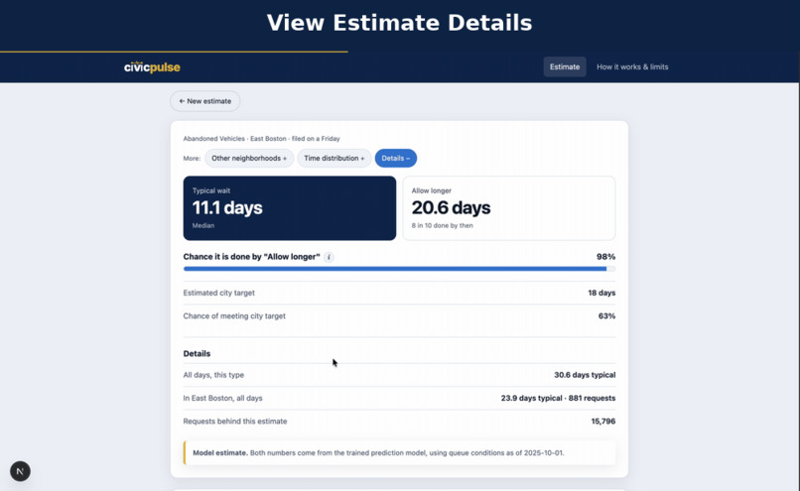This screenshot has height=491, width=800.
Task: Click the 30.6 days typical value
Action: (x=585, y=375)
